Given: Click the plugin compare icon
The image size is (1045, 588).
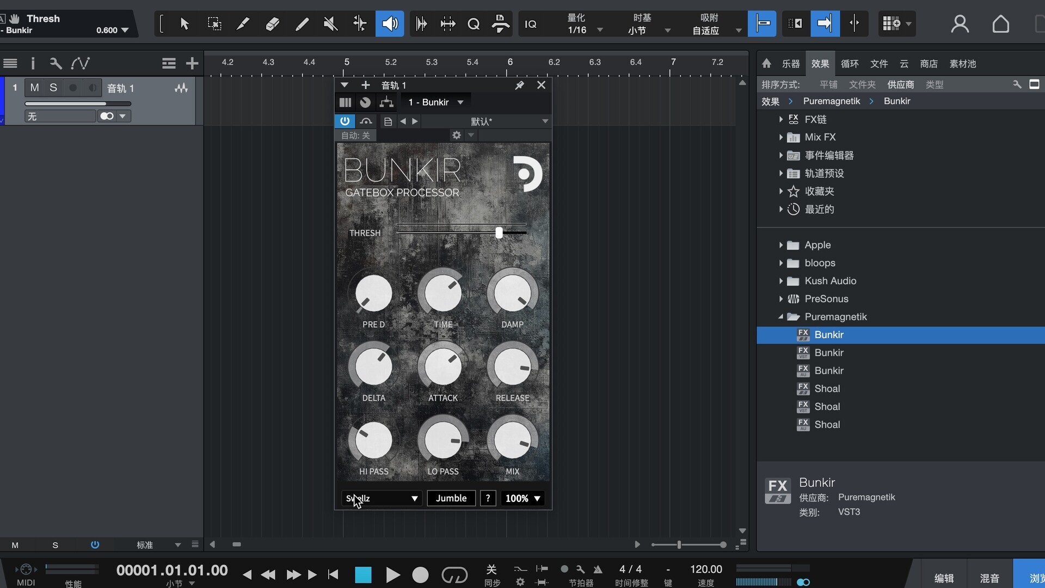Looking at the screenshot, I should [366, 121].
